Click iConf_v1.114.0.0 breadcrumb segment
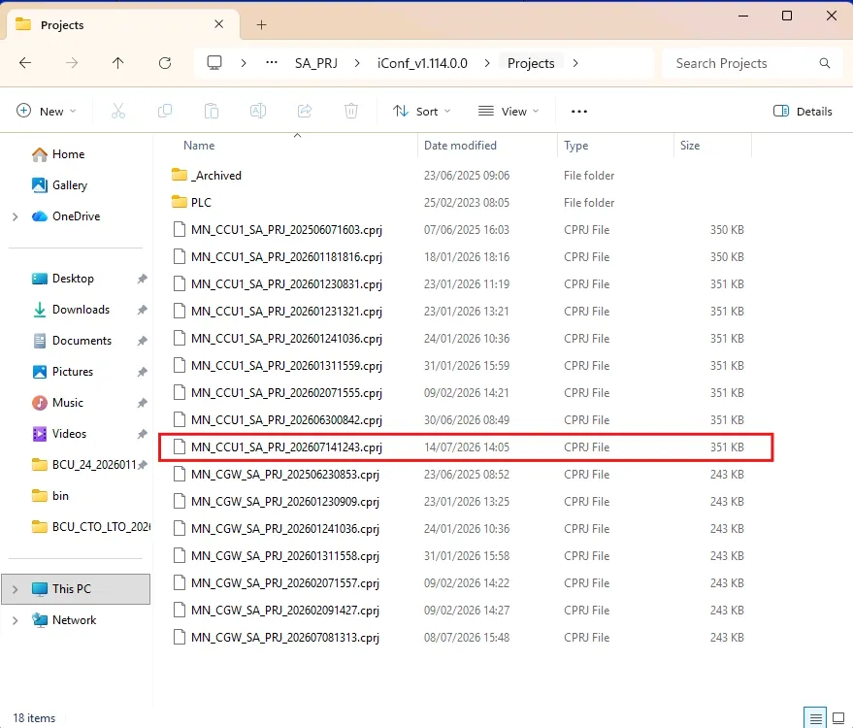This screenshot has height=728, width=853. 422,63
